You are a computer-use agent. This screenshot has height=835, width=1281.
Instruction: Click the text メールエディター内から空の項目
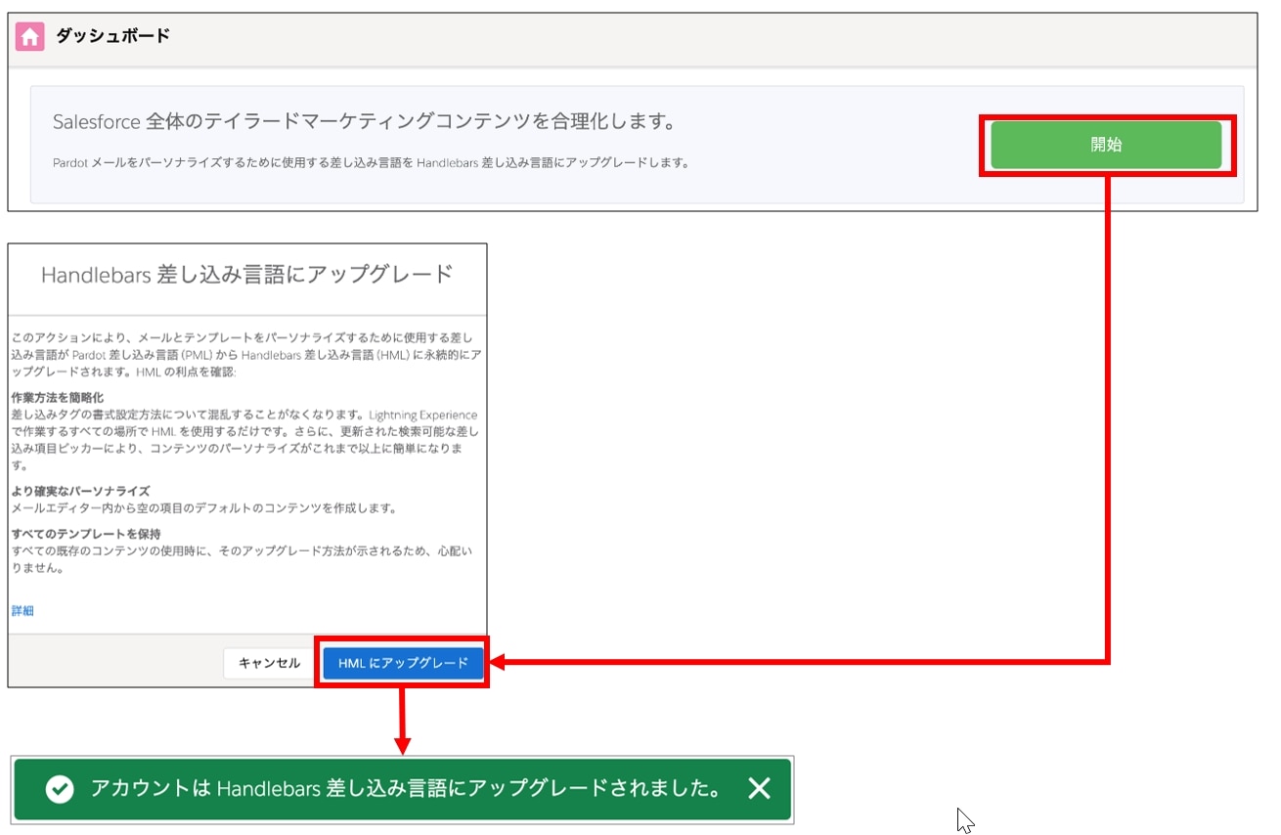(x=203, y=508)
